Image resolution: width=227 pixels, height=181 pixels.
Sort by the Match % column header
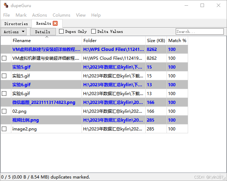[177, 41]
